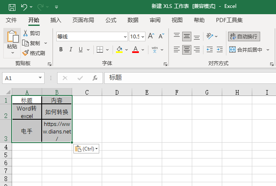Switch to the 公式 ribbon tab
Viewport: 276px width, 186px height.
111,20
